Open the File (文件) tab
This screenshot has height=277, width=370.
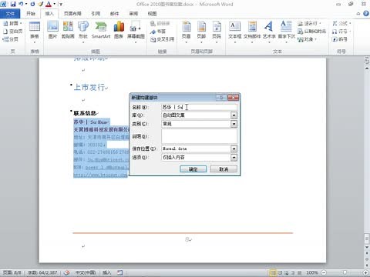click(x=10, y=14)
